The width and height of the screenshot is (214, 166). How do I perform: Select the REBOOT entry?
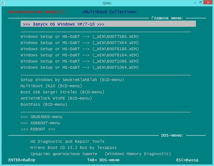(38, 129)
